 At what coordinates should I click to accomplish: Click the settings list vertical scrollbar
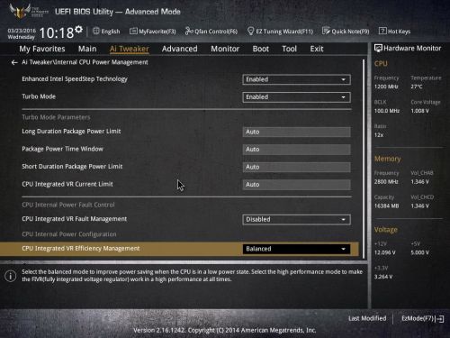coord(364,159)
